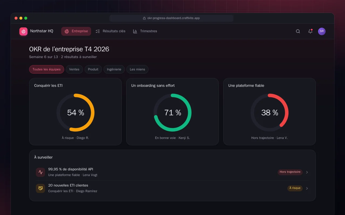This screenshot has height=215, width=345.
Task: Click 'À risque · Diego R.' caption
Action: [x=75, y=138]
